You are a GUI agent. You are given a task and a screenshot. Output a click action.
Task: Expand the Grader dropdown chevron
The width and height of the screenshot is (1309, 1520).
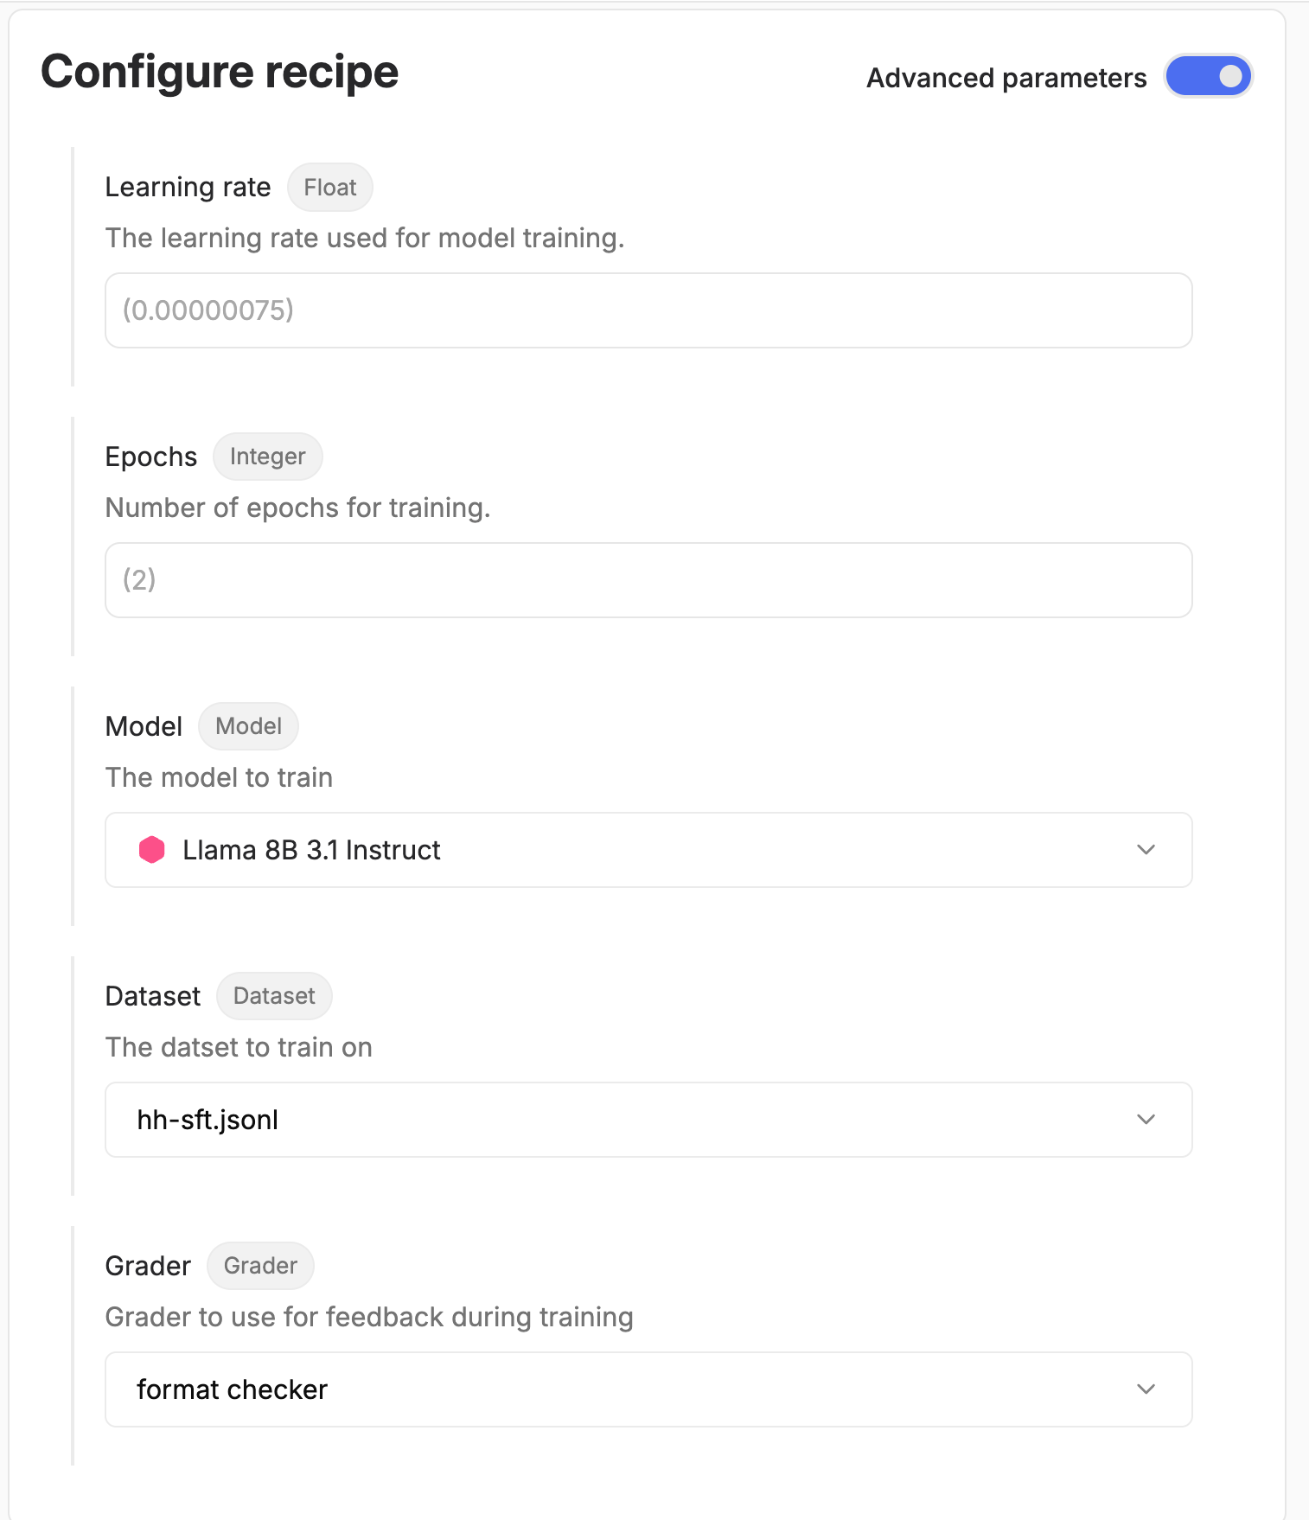1146,1389
